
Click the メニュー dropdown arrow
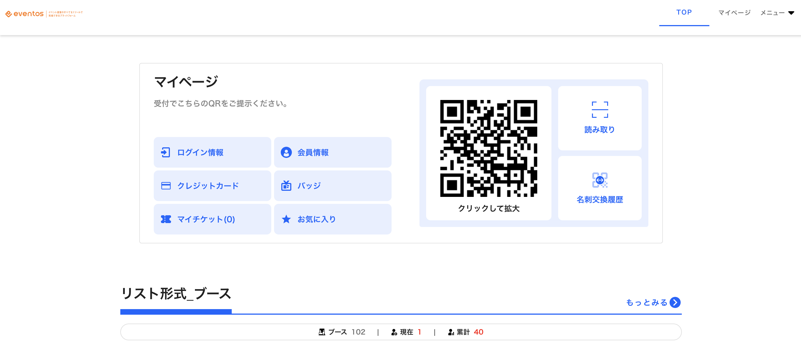791,13
